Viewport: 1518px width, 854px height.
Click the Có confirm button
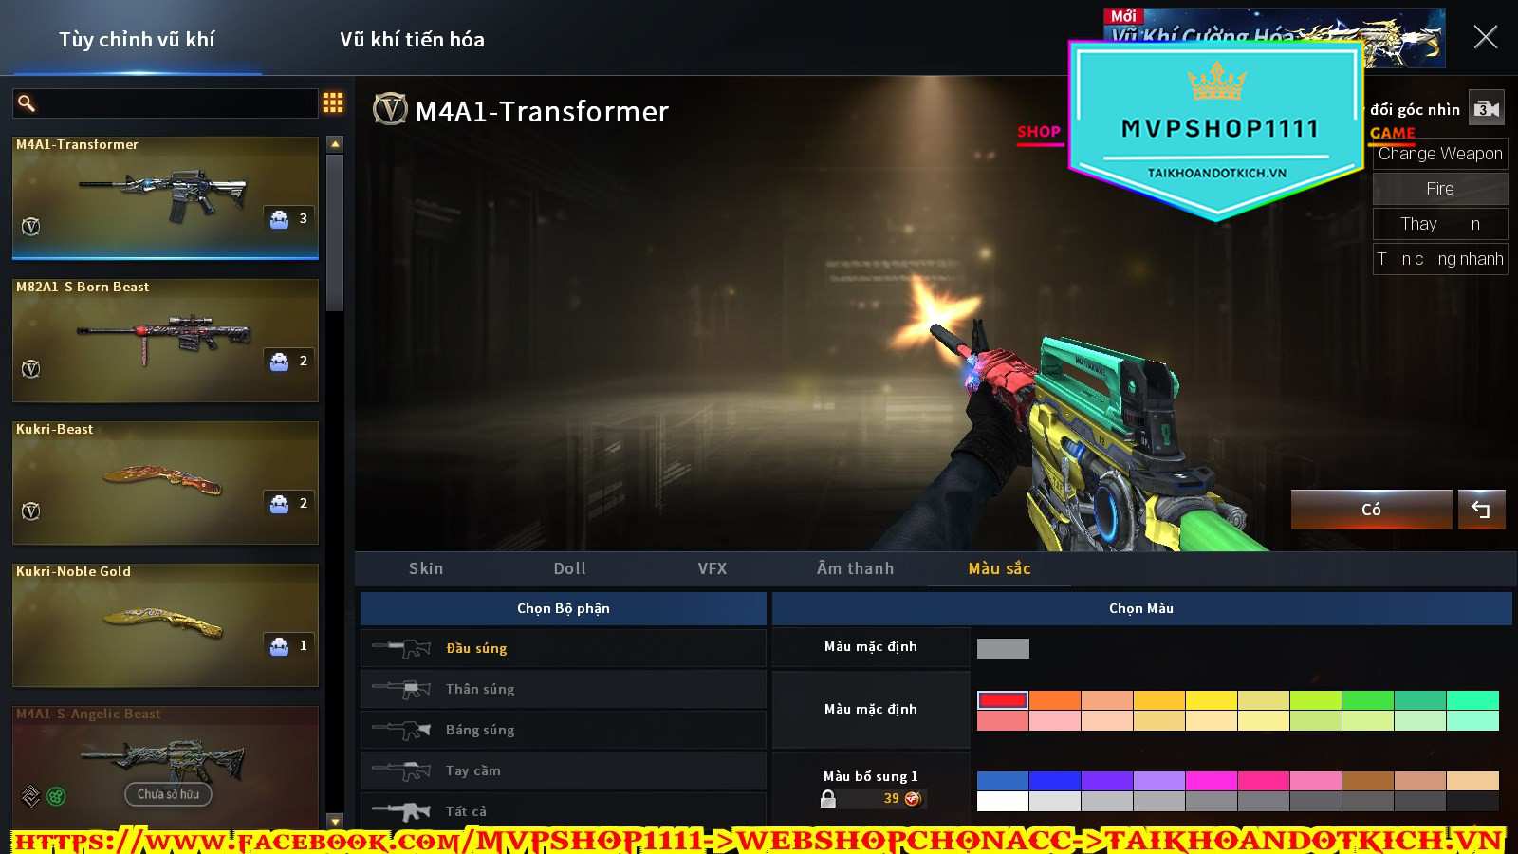click(1371, 510)
